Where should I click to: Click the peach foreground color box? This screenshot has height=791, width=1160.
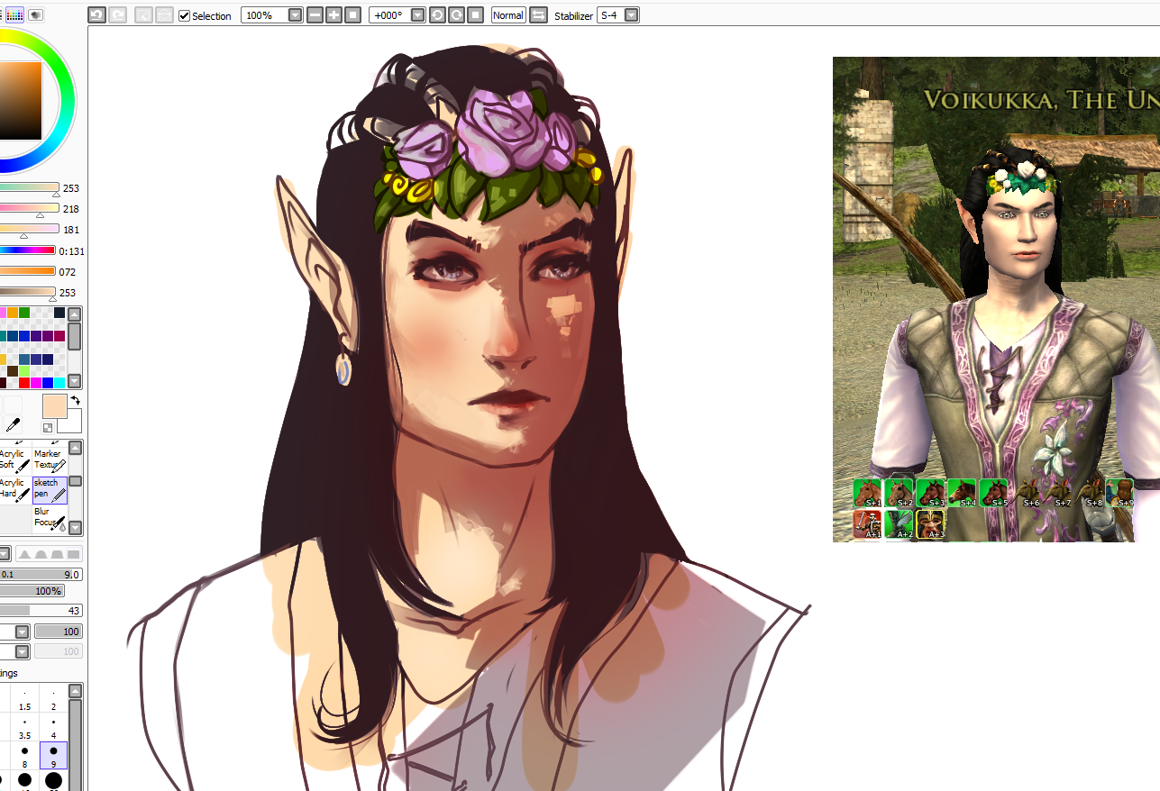pos(54,407)
